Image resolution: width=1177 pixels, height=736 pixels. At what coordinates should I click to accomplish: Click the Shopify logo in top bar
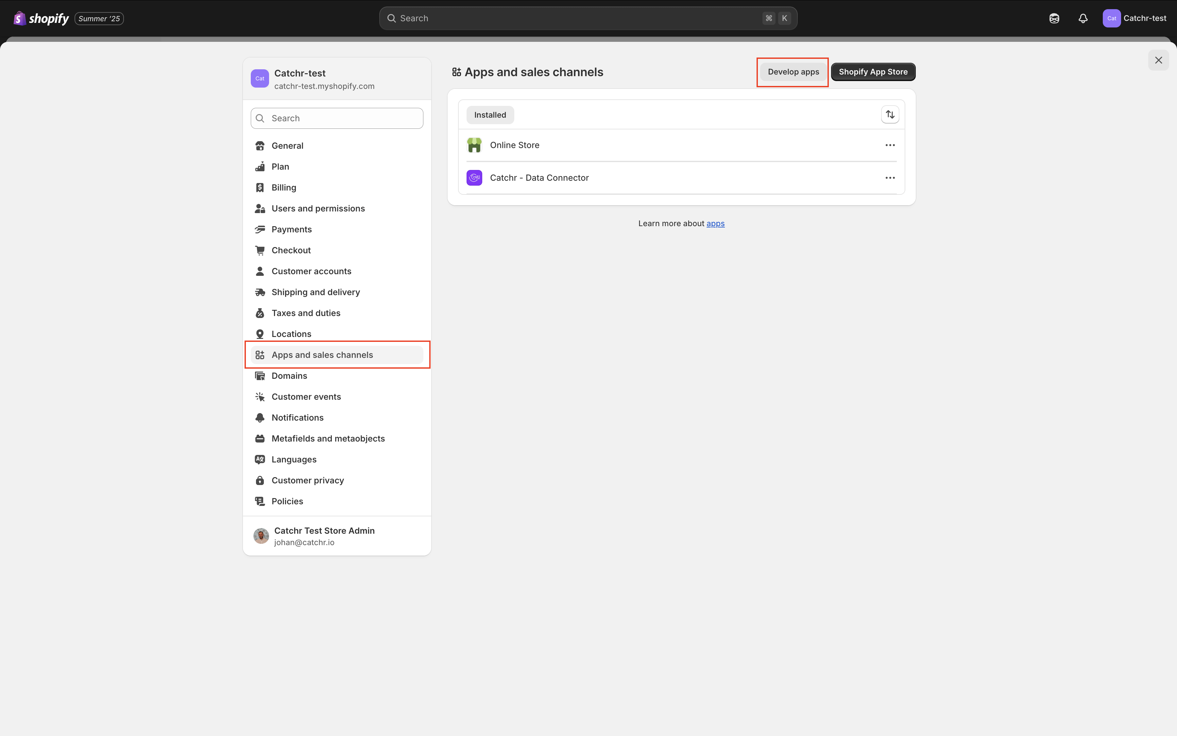(42, 19)
